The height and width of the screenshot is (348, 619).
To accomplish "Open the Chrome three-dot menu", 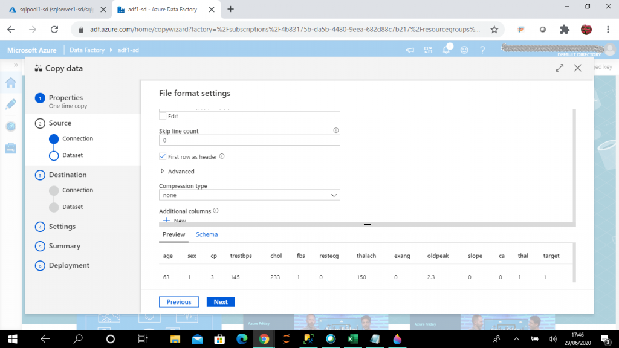I will click(608, 29).
